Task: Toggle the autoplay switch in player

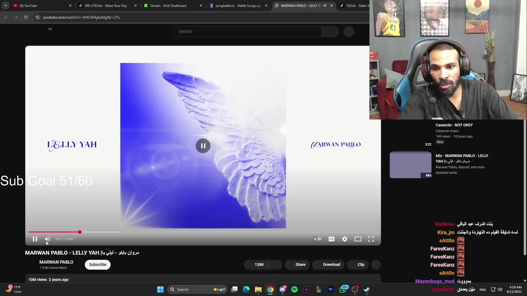Action: click(x=317, y=239)
